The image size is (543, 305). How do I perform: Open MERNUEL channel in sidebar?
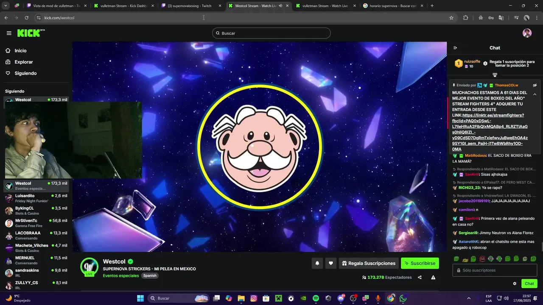pos(36,260)
